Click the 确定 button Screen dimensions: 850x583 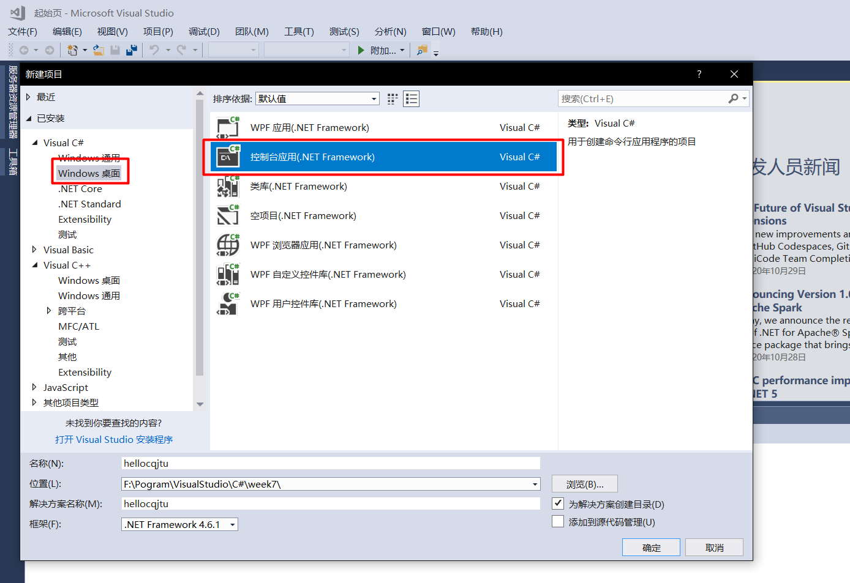pyautogui.click(x=651, y=548)
